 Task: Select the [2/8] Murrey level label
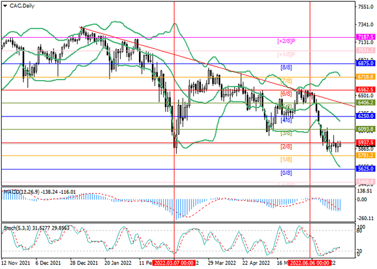pos(286,147)
